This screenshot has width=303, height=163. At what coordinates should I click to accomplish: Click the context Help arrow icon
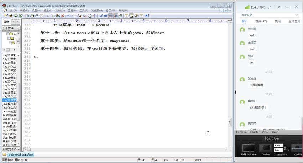point(147,16)
